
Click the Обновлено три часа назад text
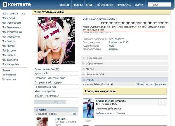tap(97, 33)
